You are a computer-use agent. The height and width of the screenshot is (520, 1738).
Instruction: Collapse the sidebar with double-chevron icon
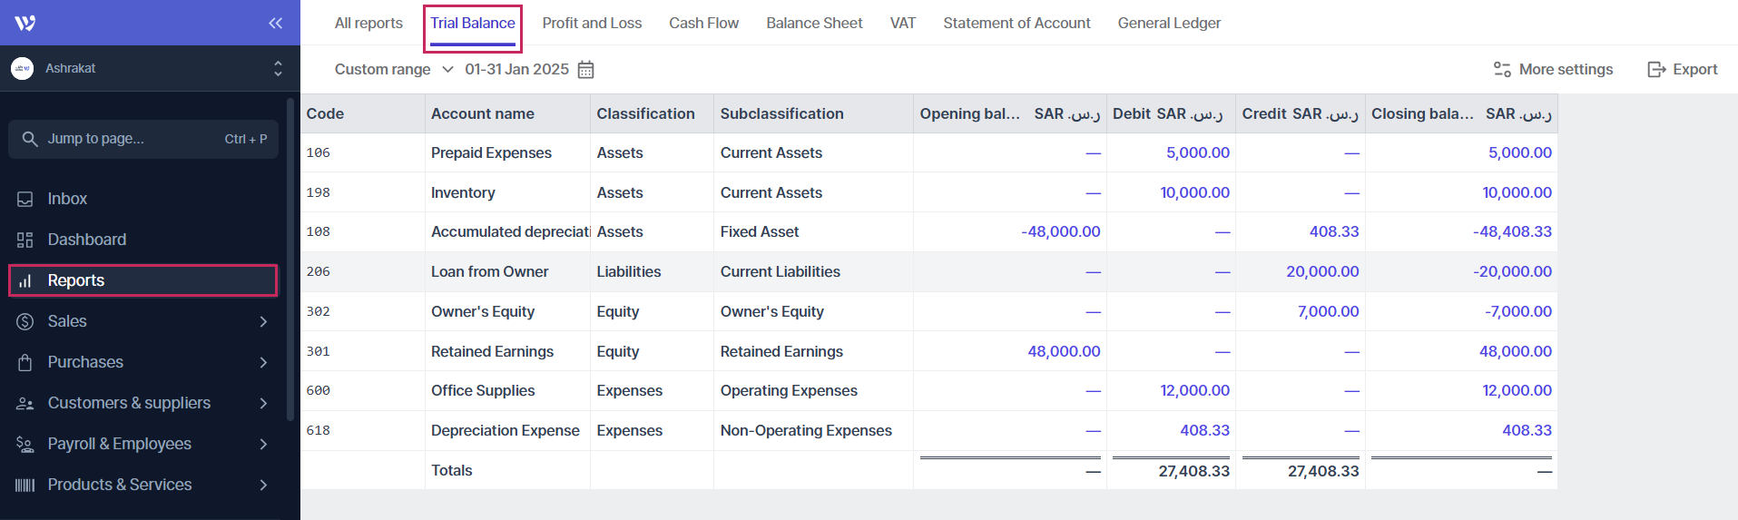click(x=275, y=23)
